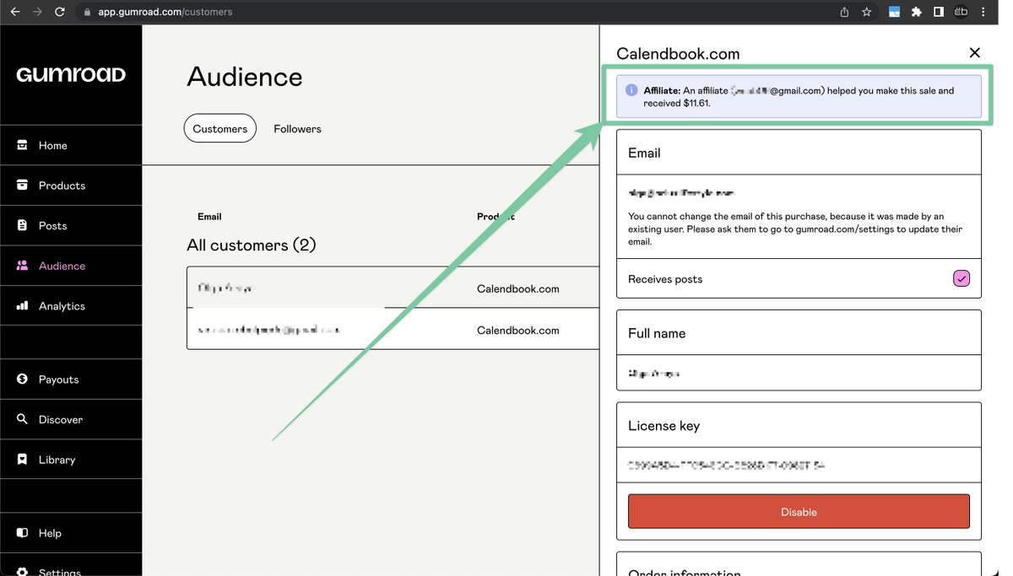Reload the page with the refresh icon
The image size is (1013, 576).
pyautogui.click(x=59, y=12)
